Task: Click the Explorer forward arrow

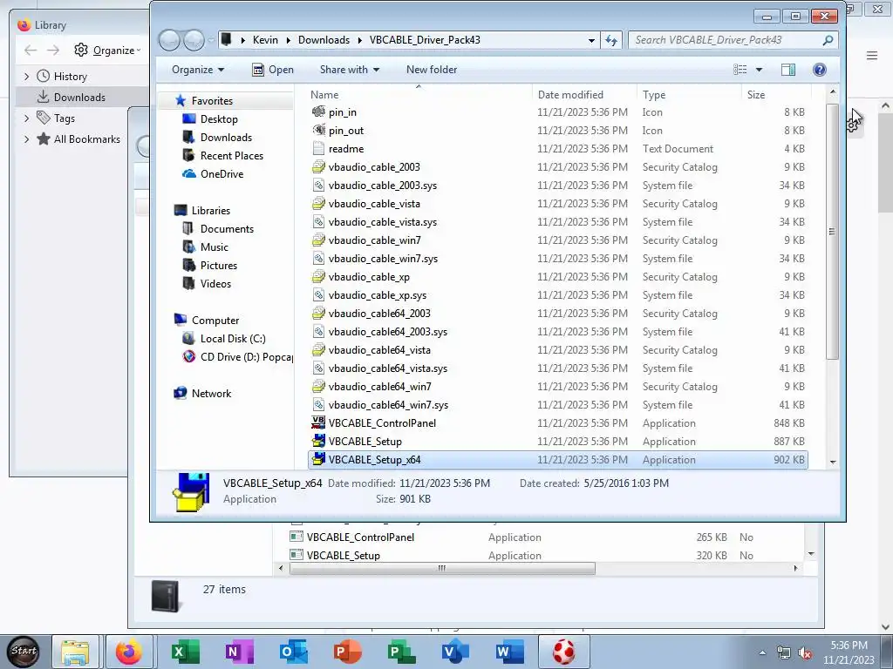Action: [194, 40]
